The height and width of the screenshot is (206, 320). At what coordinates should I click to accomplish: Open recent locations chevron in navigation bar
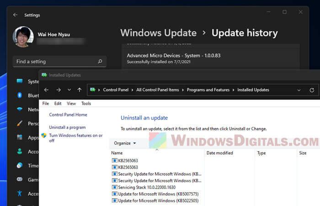(69, 90)
